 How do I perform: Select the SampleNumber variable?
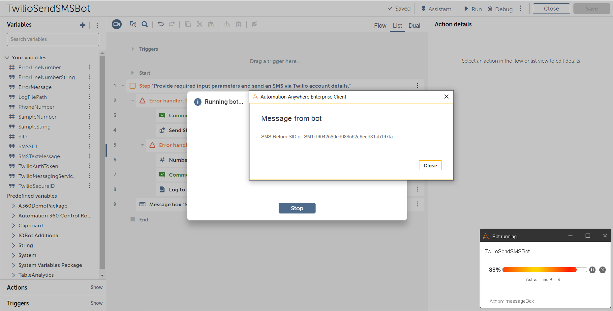[x=37, y=117]
